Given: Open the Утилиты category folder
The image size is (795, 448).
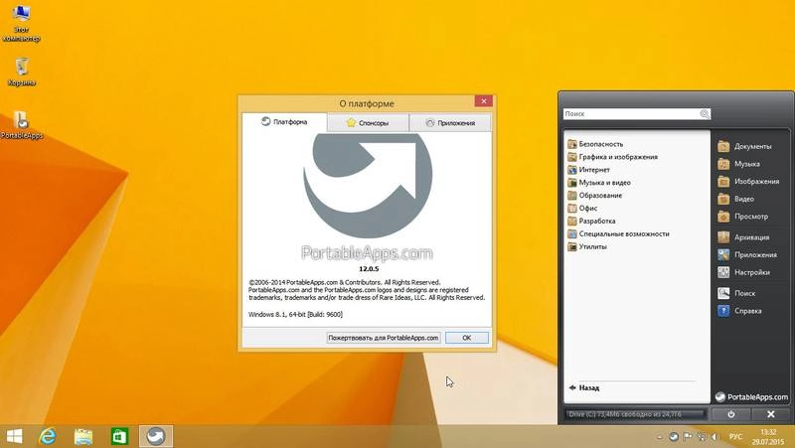Looking at the screenshot, I should coord(587,246).
